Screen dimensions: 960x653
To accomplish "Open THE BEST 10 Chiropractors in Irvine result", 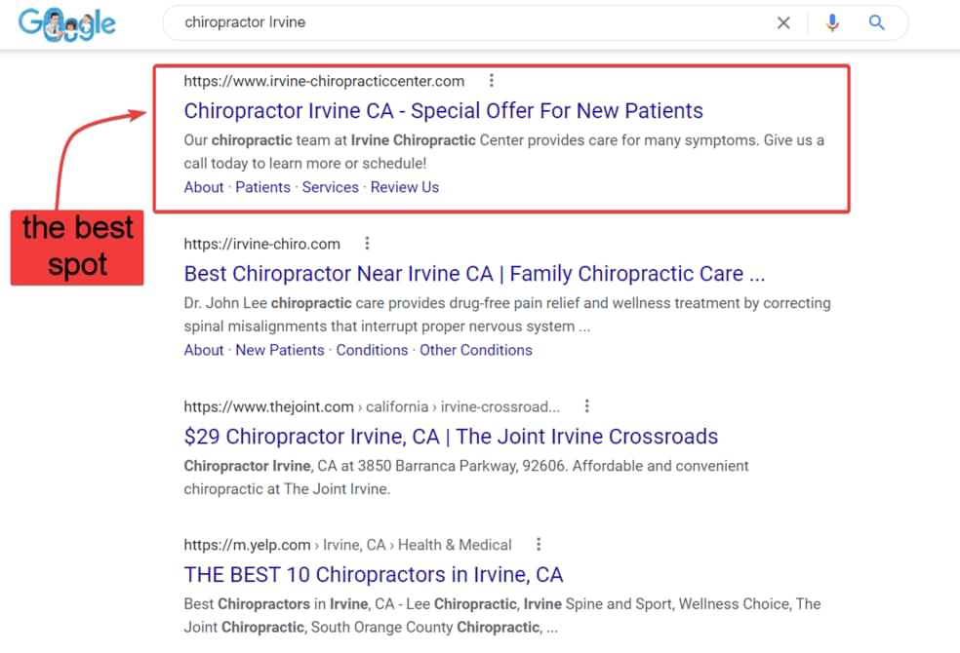I will coord(373,575).
